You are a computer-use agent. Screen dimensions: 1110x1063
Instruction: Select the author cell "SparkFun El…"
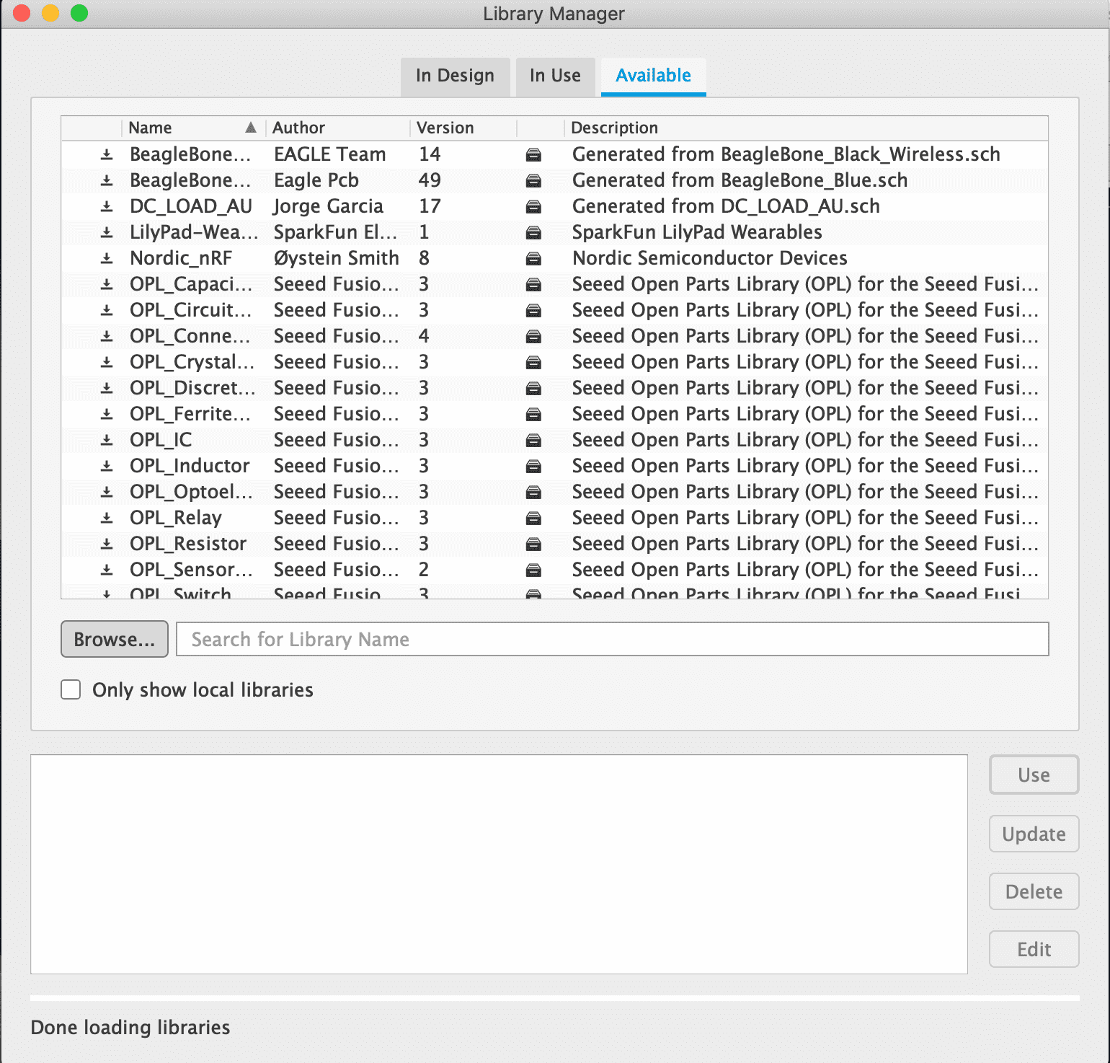tap(336, 232)
